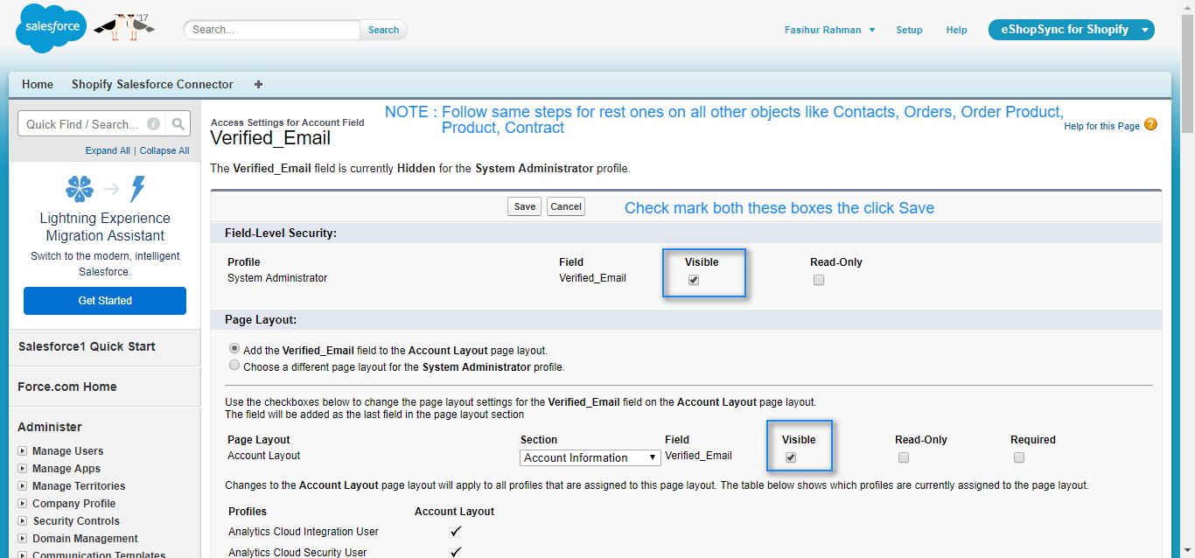The image size is (1195, 558).
Task: Click the 'Administer' sidebar heading
Action: (x=50, y=427)
